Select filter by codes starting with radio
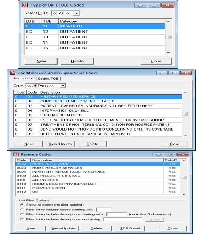This screenshot has height=236, width=201. [22, 210]
